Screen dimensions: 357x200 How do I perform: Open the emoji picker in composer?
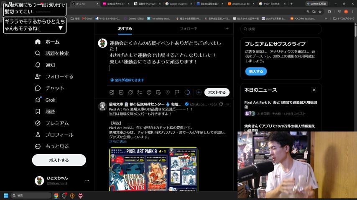pos(149,92)
